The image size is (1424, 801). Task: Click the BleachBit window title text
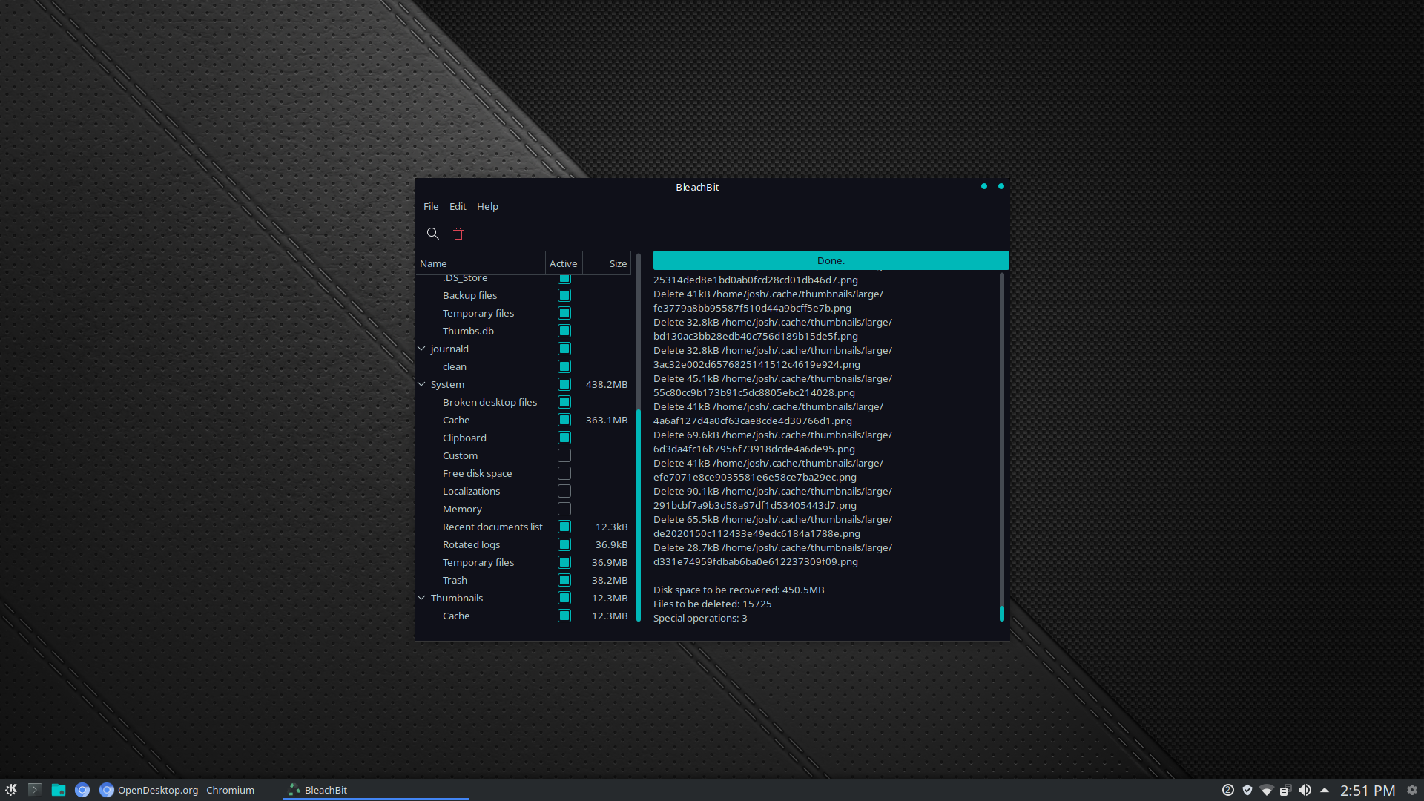[697, 187]
